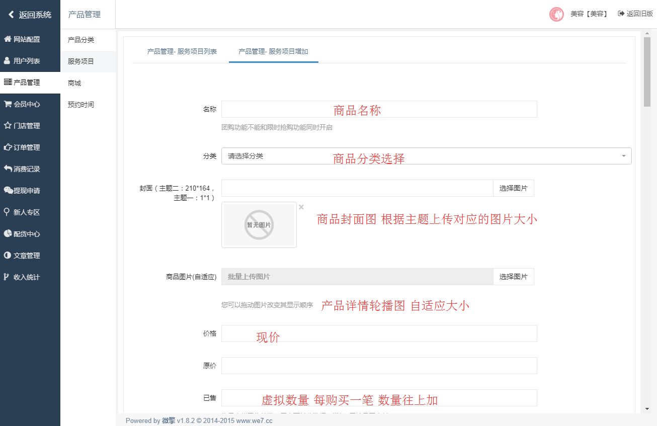Click the pointing hand icon for 订单管理
This screenshot has height=426, width=657.
[x=8, y=147]
